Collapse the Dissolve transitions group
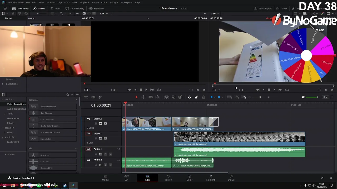Screen dimensions: 337x189 pyautogui.click(x=76, y=100)
